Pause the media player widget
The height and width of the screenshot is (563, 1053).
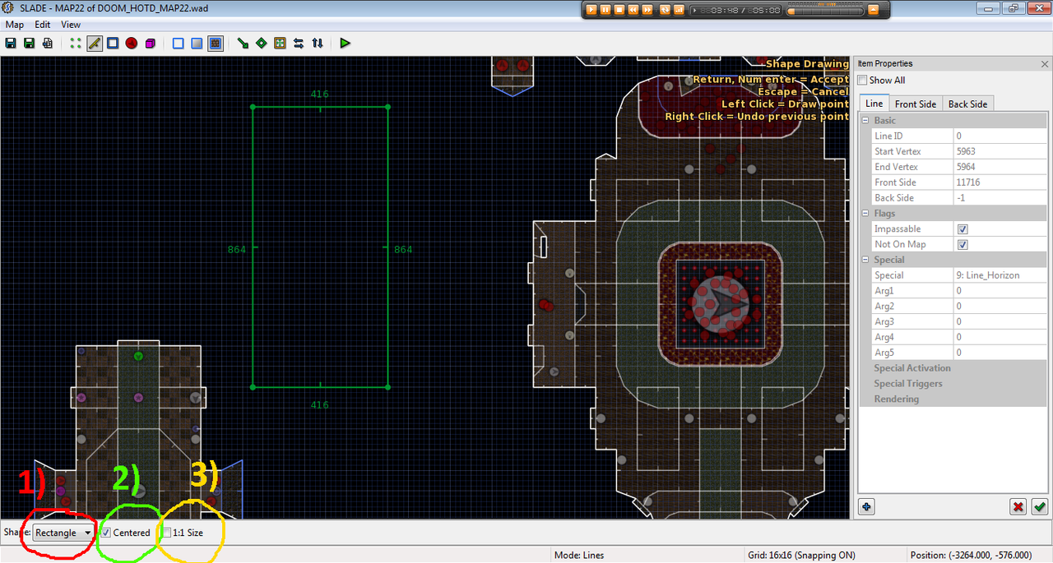pyautogui.click(x=605, y=10)
